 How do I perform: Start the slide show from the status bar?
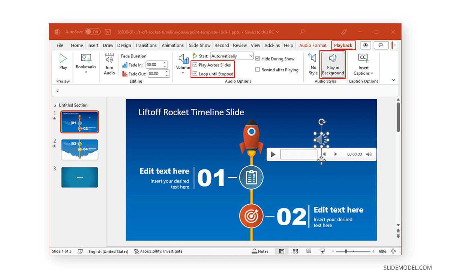(322, 251)
